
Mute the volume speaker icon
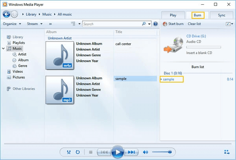[x=145, y=152]
